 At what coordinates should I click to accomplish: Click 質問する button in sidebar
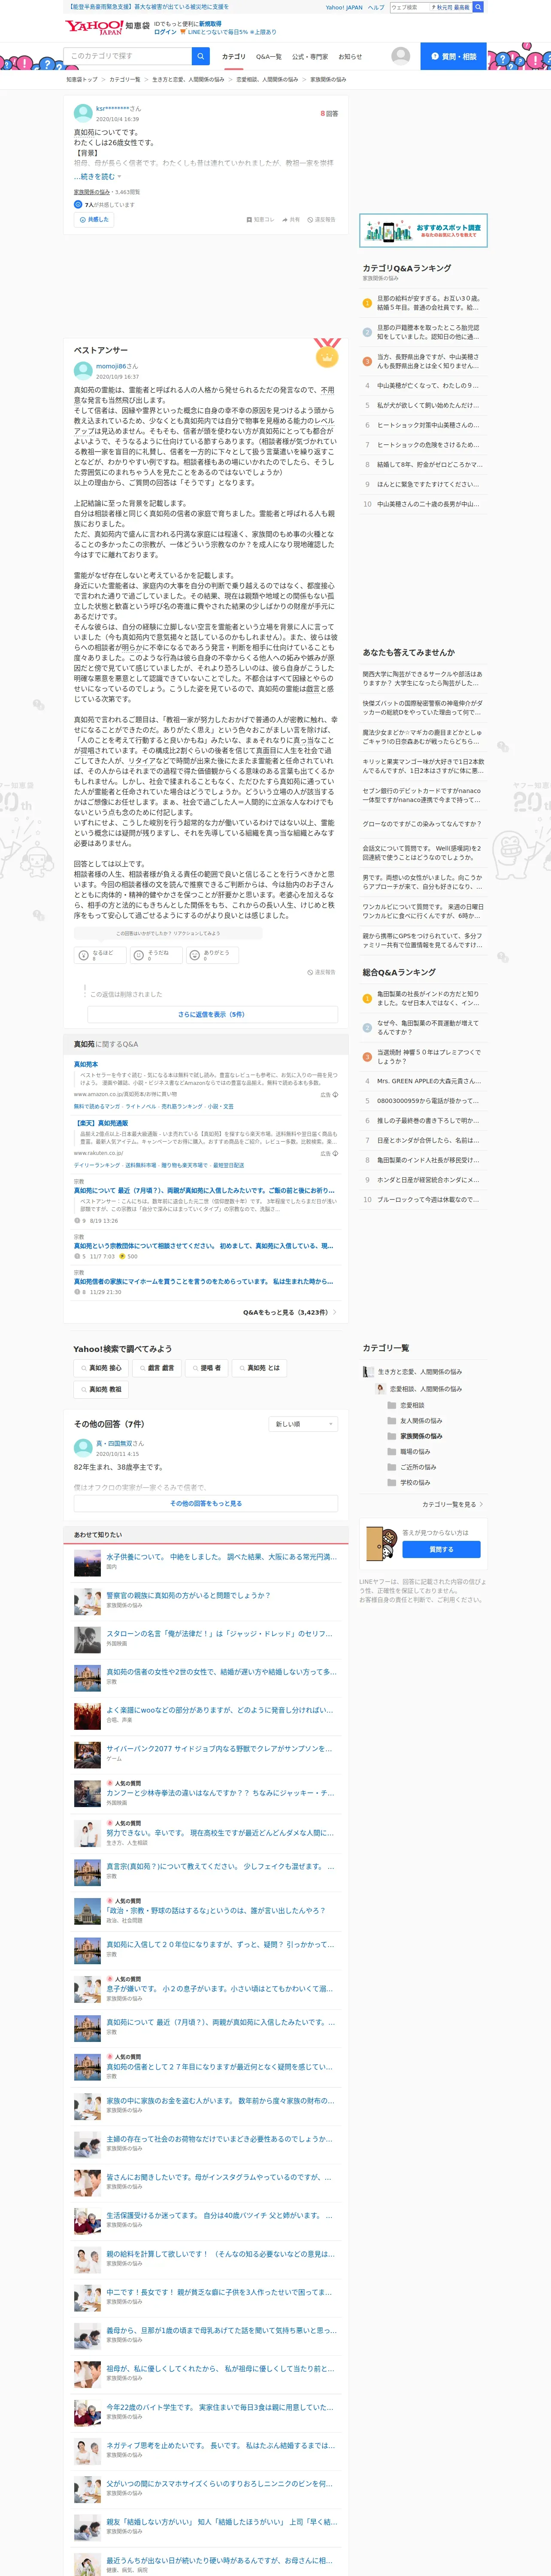(x=441, y=1549)
